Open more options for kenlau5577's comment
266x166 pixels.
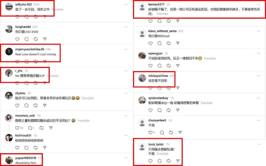(x=258, y=5)
